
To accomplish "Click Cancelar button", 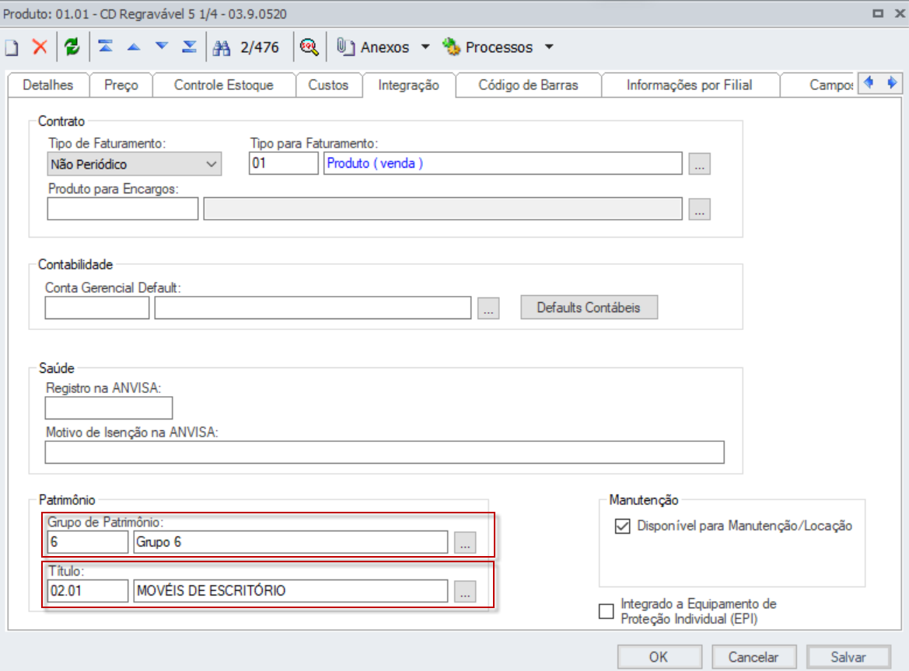I will [x=753, y=657].
